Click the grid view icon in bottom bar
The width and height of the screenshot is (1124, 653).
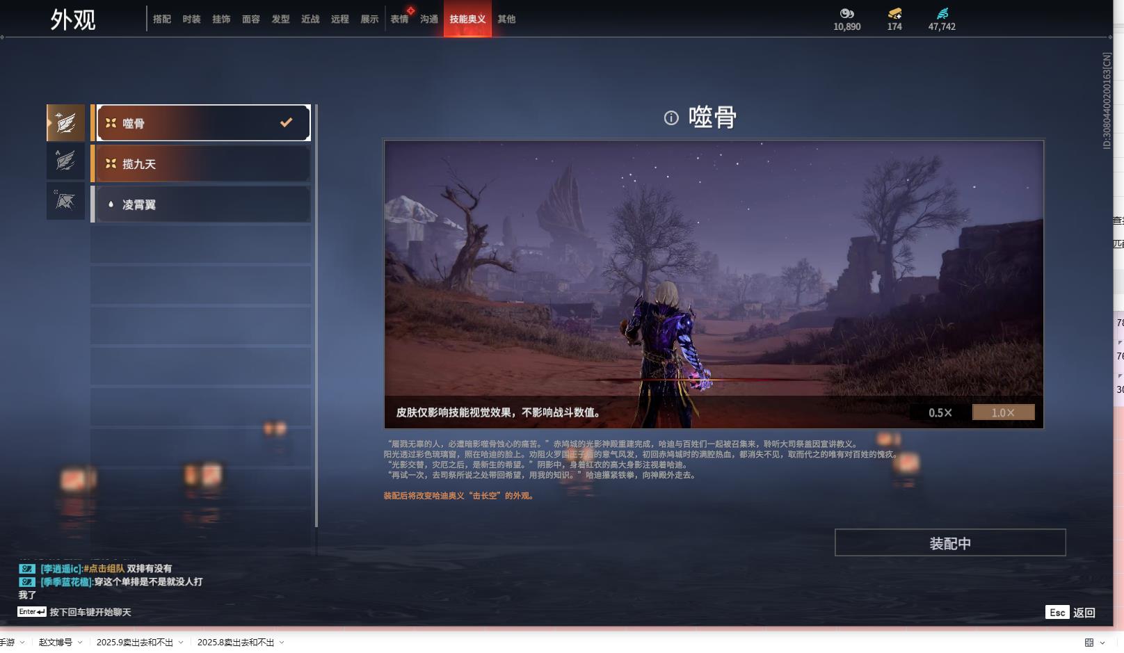(x=1089, y=643)
